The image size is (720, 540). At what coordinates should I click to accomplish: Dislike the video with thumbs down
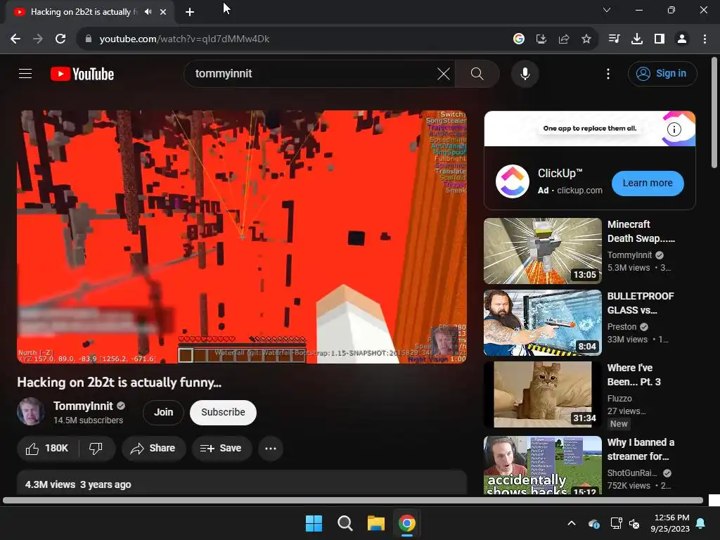(x=96, y=448)
